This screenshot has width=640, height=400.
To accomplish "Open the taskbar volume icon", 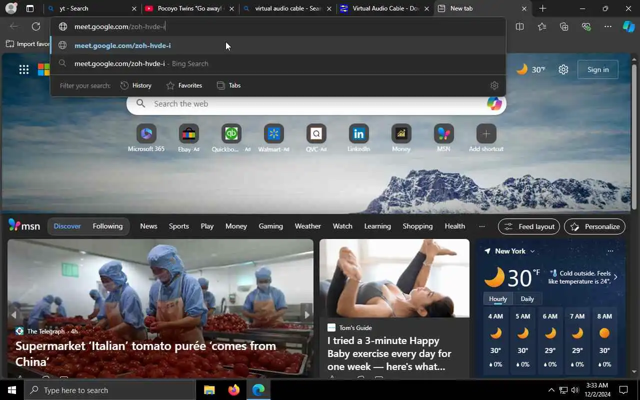I will (x=575, y=390).
